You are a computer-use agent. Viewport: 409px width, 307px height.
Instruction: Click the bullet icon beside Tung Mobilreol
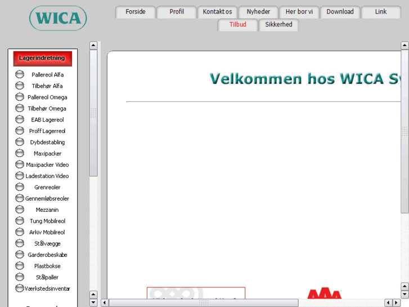[20, 220]
